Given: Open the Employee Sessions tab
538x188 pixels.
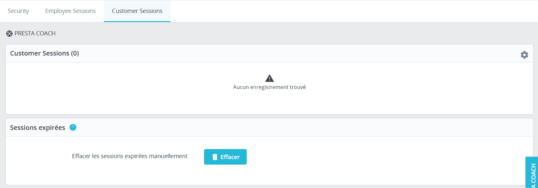Looking at the screenshot, I should (70, 11).
